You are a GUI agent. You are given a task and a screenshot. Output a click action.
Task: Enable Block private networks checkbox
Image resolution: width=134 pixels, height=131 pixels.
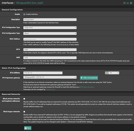point(24,99)
